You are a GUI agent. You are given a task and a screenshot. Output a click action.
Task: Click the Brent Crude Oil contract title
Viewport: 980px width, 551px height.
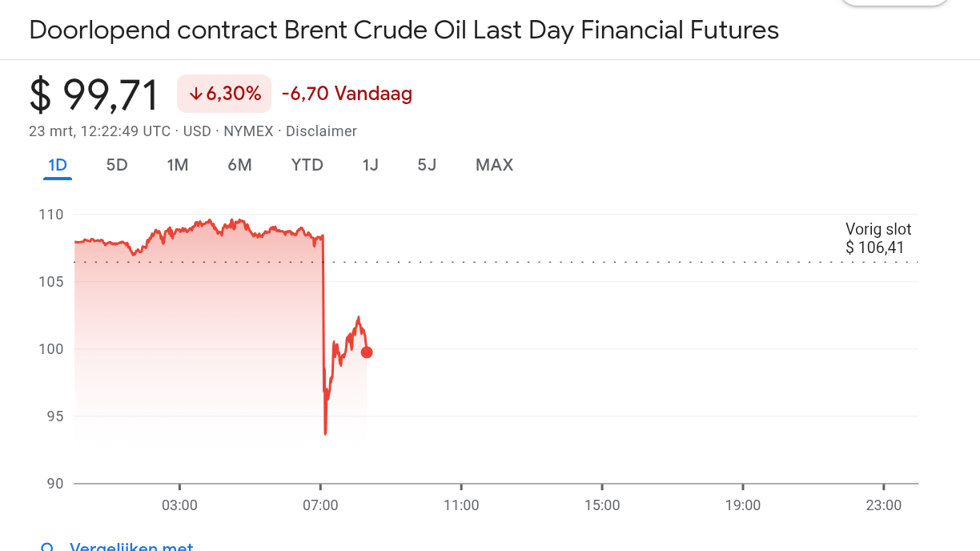404,30
